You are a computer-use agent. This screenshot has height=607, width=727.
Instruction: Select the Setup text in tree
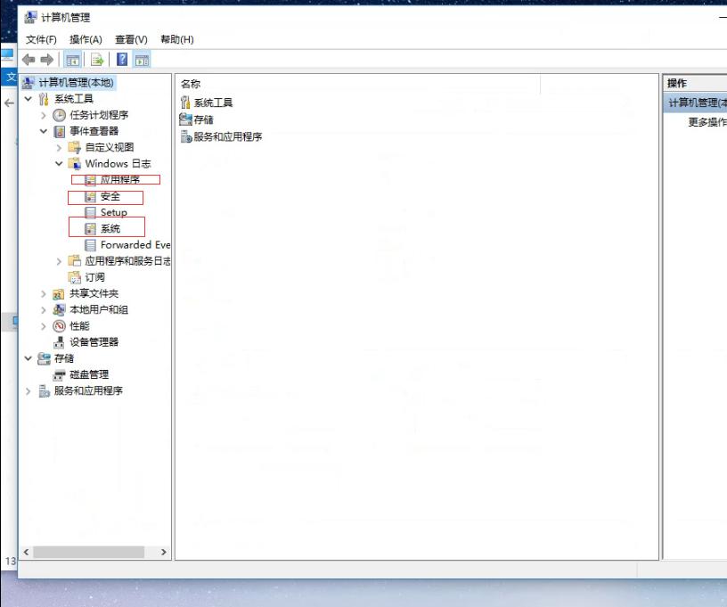pyautogui.click(x=114, y=212)
